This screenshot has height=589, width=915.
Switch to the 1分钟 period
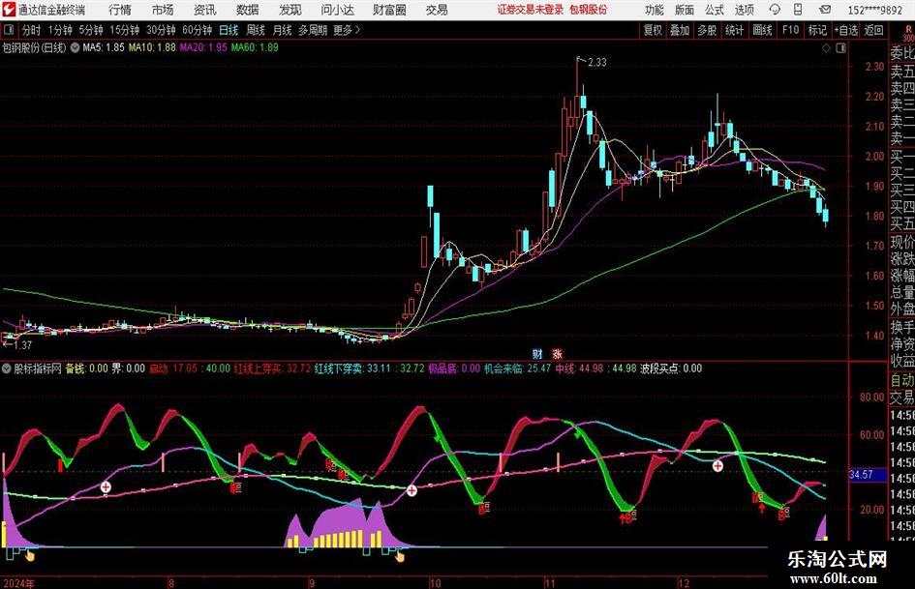[x=59, y=30]
